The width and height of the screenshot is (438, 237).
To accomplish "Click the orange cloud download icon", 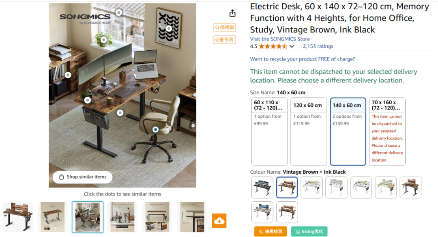I will coord(219,221).
